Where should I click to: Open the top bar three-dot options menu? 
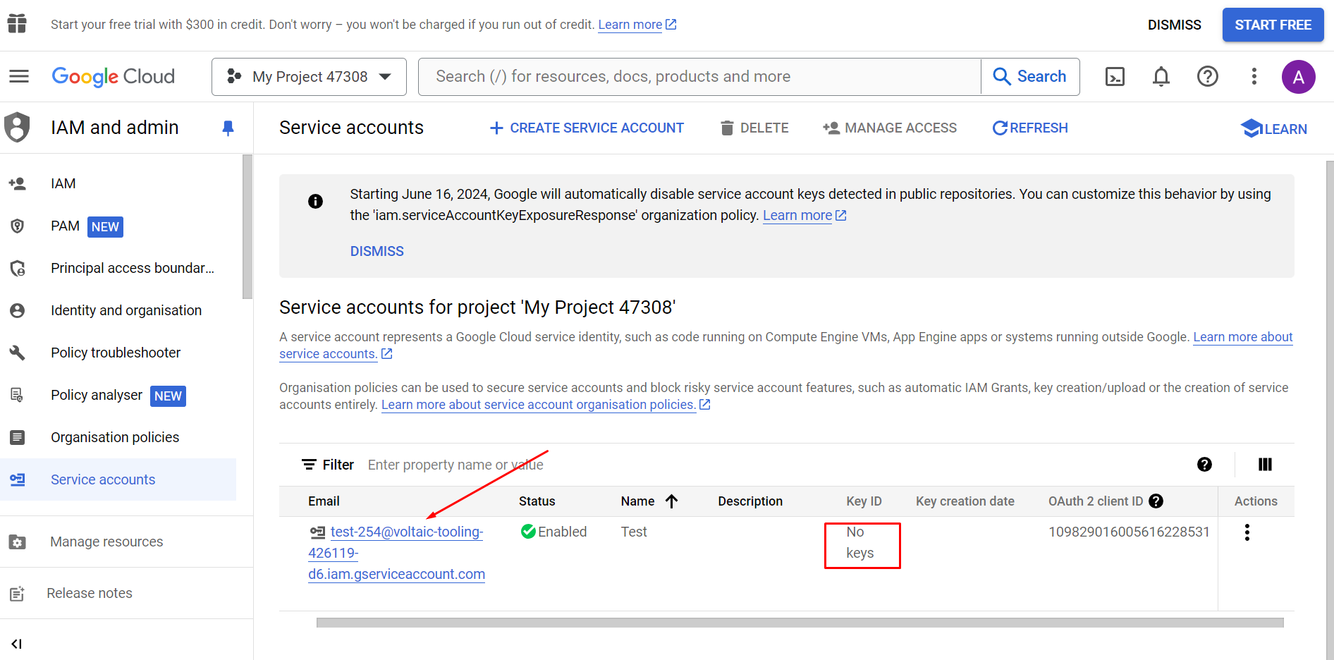1254,77
